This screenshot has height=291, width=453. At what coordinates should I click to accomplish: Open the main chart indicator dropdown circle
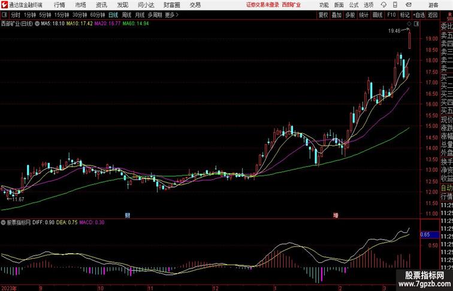click(x=37, y=24)
